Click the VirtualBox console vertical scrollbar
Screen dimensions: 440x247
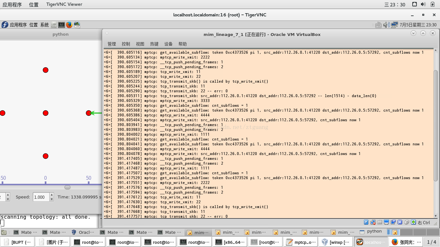click(x=435, y=125)
